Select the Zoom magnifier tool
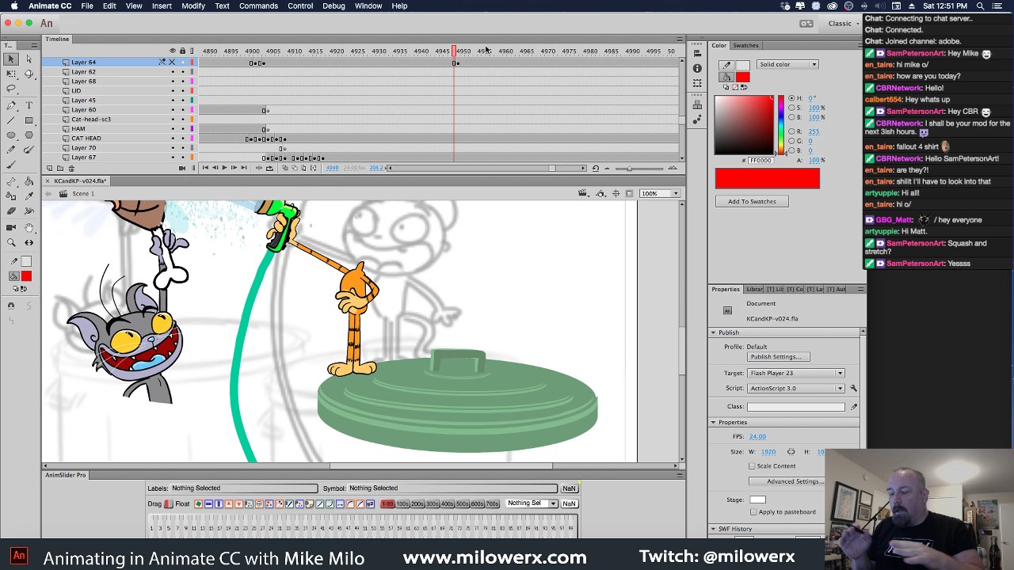Screen dimensions: 1014x570 [11, 243]
